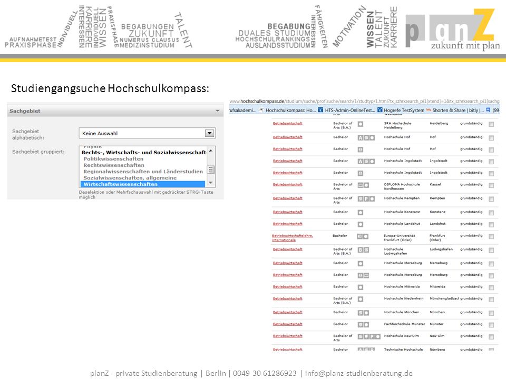Click the circle icon in the Hochschule Neu-Ulm row
Screen dimensions: 506x379
pos(378,336)
